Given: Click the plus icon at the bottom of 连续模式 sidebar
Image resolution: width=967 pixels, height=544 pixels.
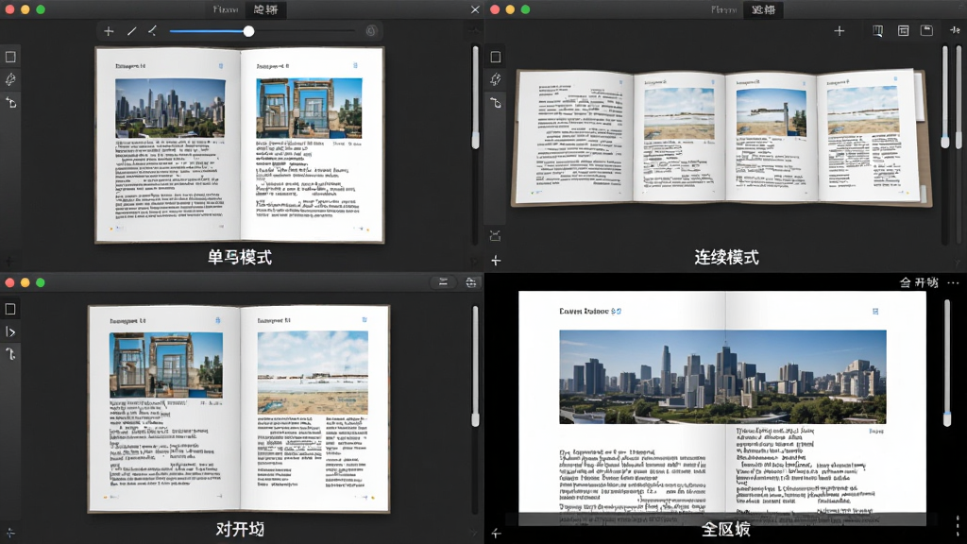Looking at the screenshot, I should click(x=496, y=261).
